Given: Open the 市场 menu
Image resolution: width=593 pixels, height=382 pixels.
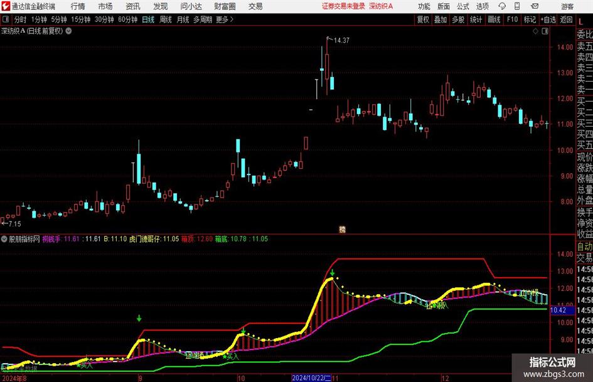Looking at the screenshot, I should tap(105, 6).
